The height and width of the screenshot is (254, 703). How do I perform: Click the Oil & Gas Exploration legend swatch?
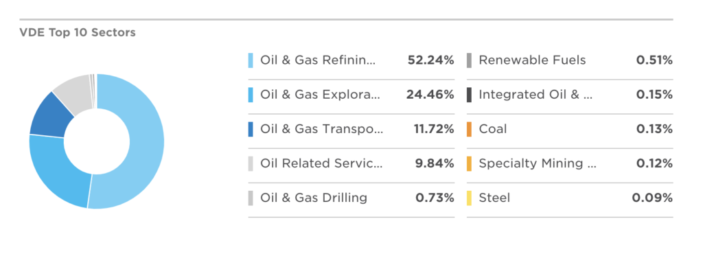click(x=250, y=95)
